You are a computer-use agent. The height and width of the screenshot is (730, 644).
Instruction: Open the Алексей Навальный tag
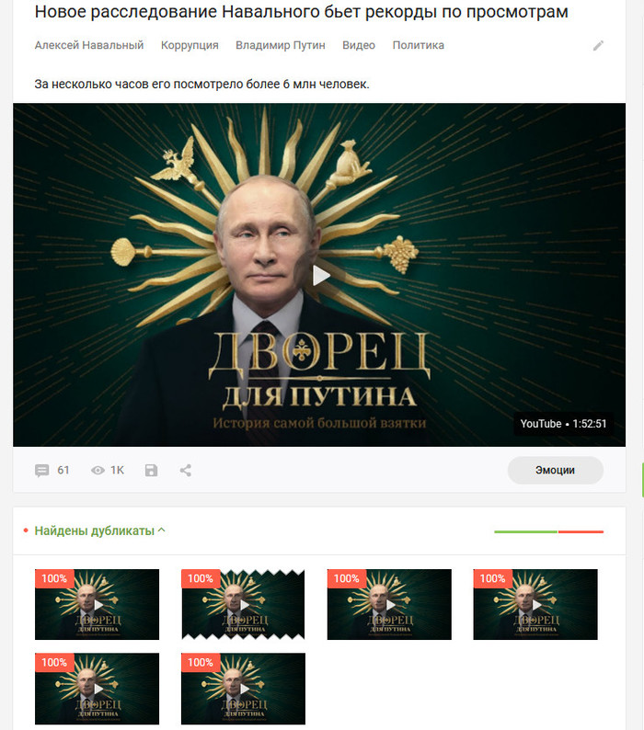point(89,45)
